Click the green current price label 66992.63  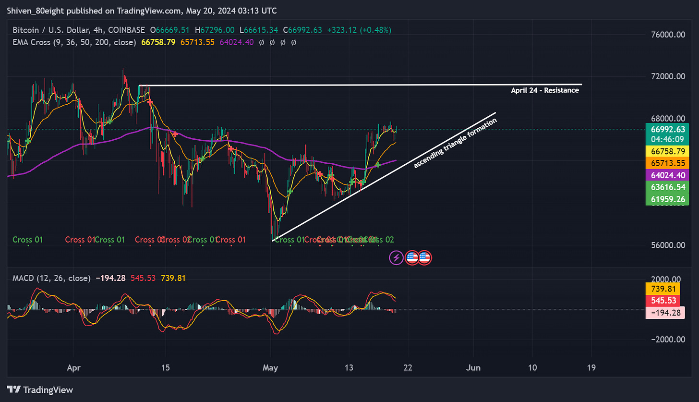[669, 129]
